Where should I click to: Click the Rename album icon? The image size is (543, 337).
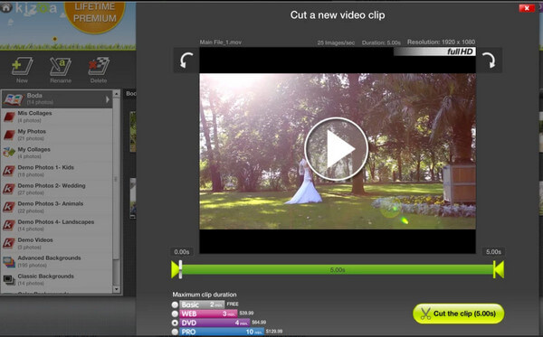pyautogui.click(x=61, y=70)
